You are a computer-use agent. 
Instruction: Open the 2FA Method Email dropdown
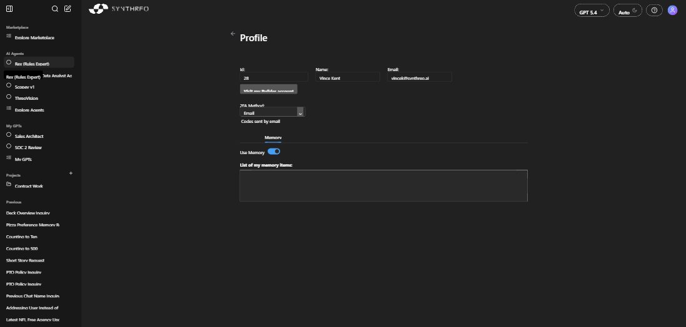coord(272,112)
